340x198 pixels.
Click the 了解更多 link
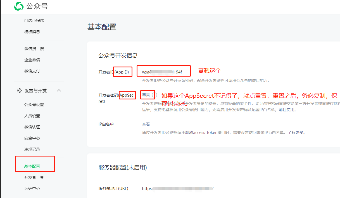point(296,133)
